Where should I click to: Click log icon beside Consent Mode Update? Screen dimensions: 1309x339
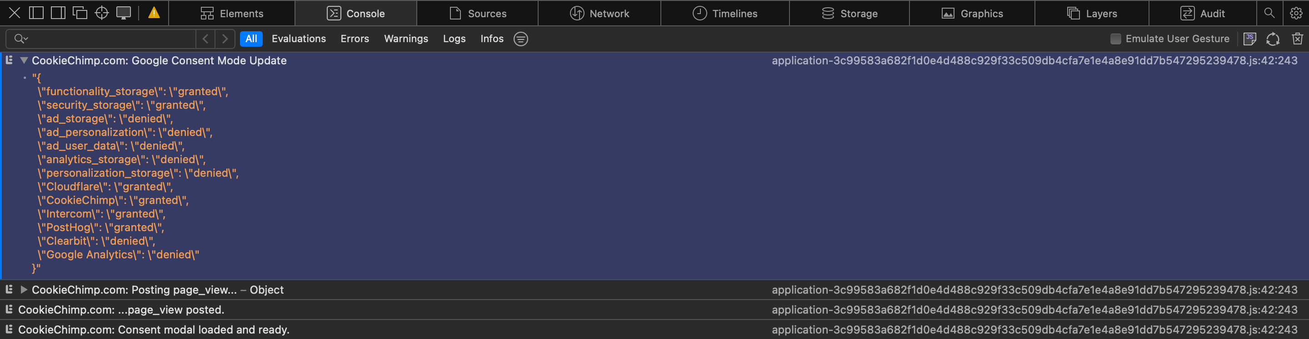(9, 60)
